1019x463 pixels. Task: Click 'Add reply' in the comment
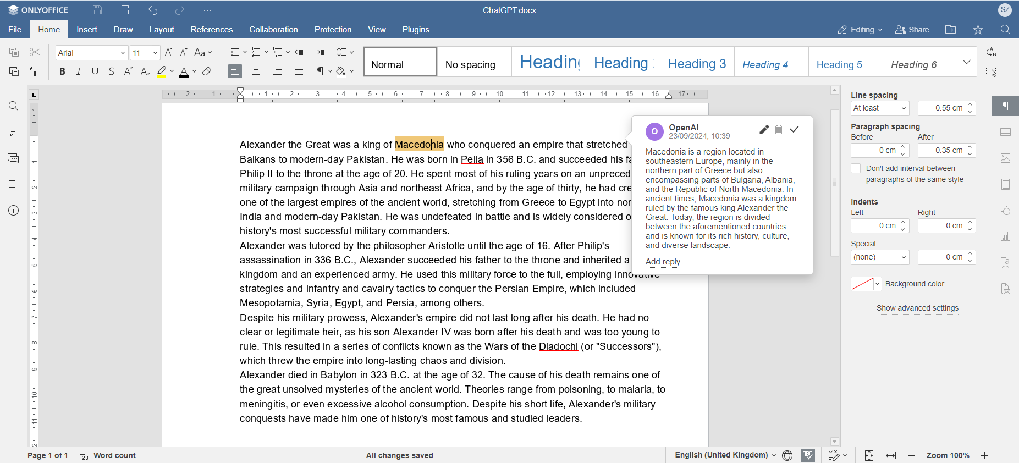663,262
